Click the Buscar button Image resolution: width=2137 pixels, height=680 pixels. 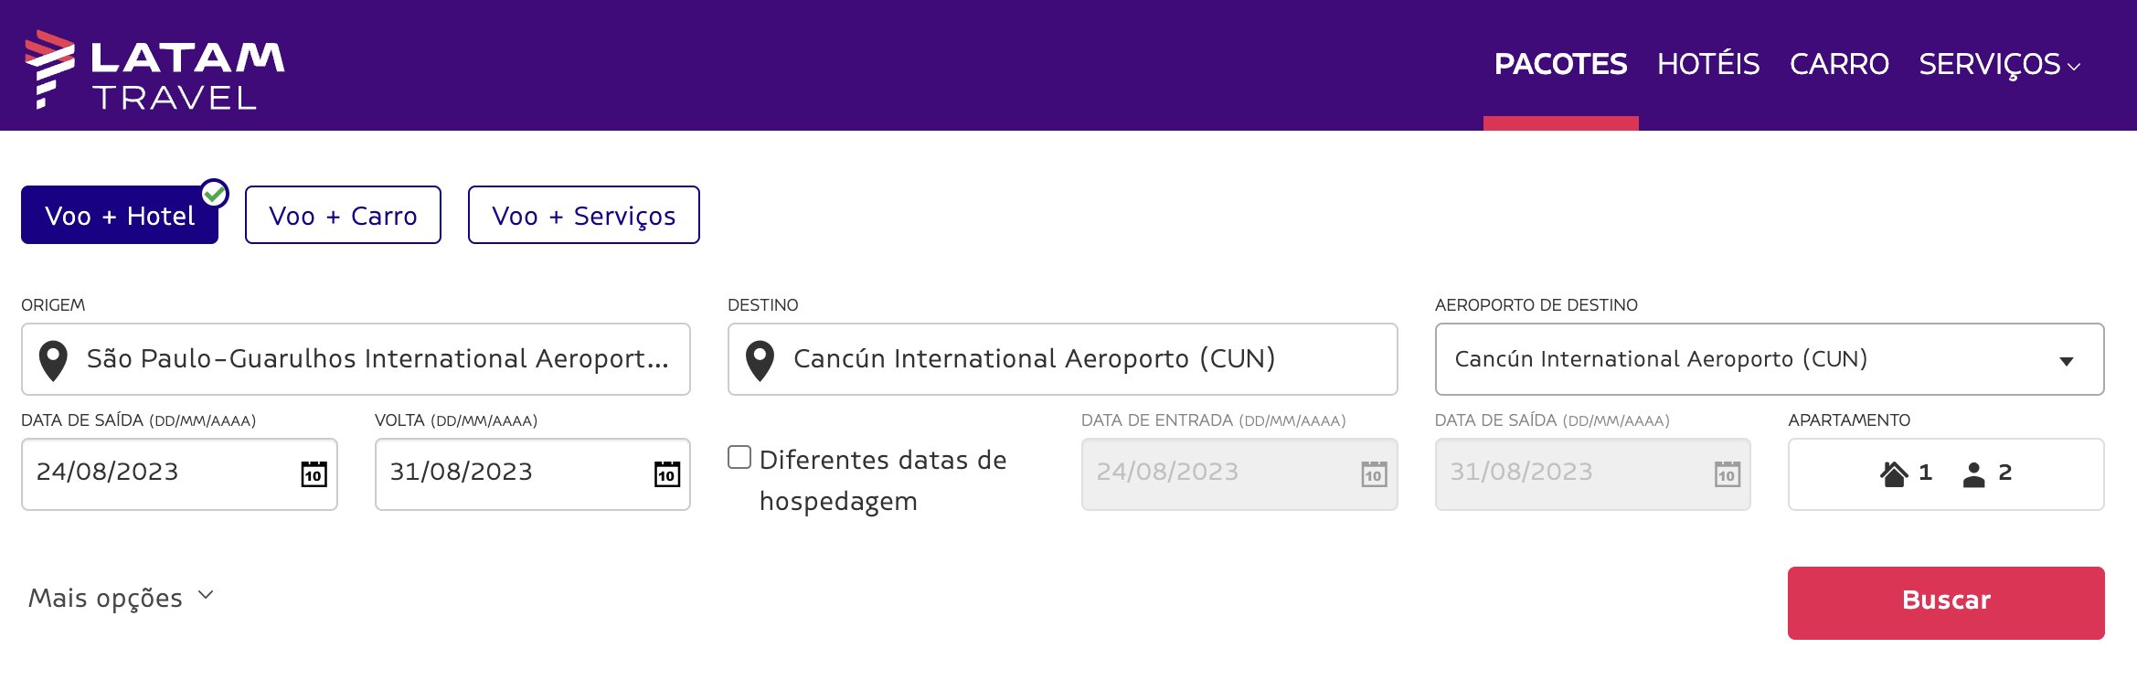(x=1946, y=603)
